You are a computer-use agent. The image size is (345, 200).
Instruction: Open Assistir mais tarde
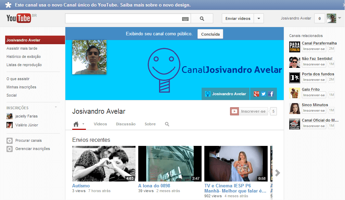coord(22,48)
